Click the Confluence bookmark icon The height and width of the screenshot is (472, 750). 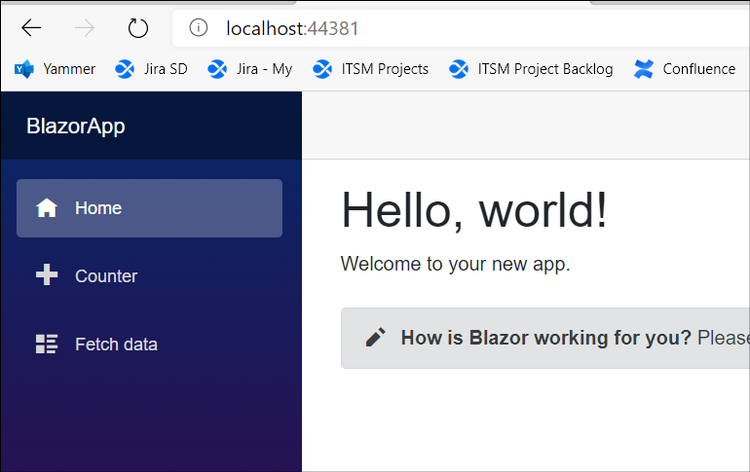click(643, 69)
